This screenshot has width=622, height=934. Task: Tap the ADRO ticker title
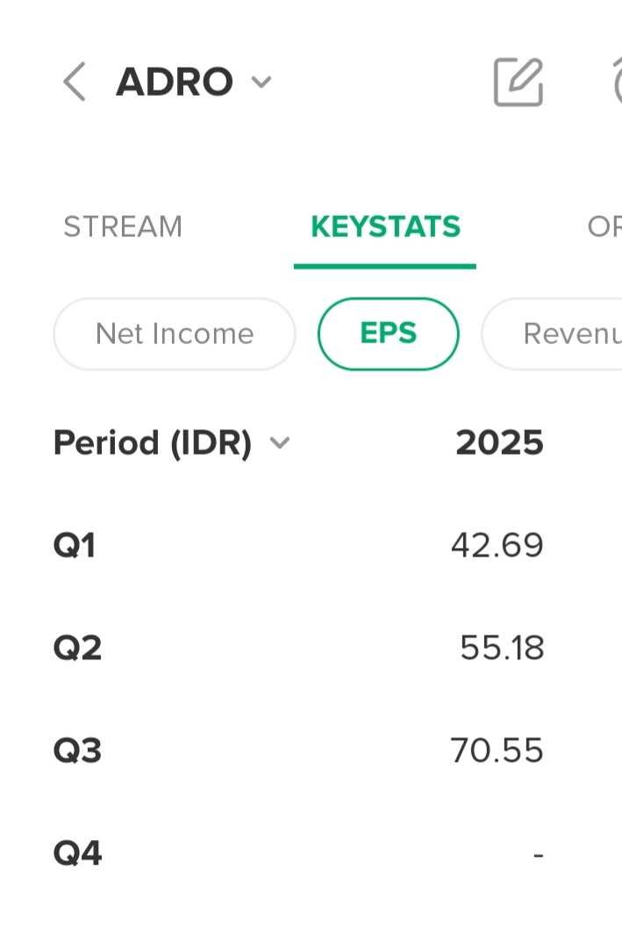click(175, 83)
